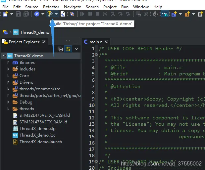Click the Use Step Filters icon
The width and height of the screenshot is (205, 170).
pyautogui.click(x=146, y=14)
